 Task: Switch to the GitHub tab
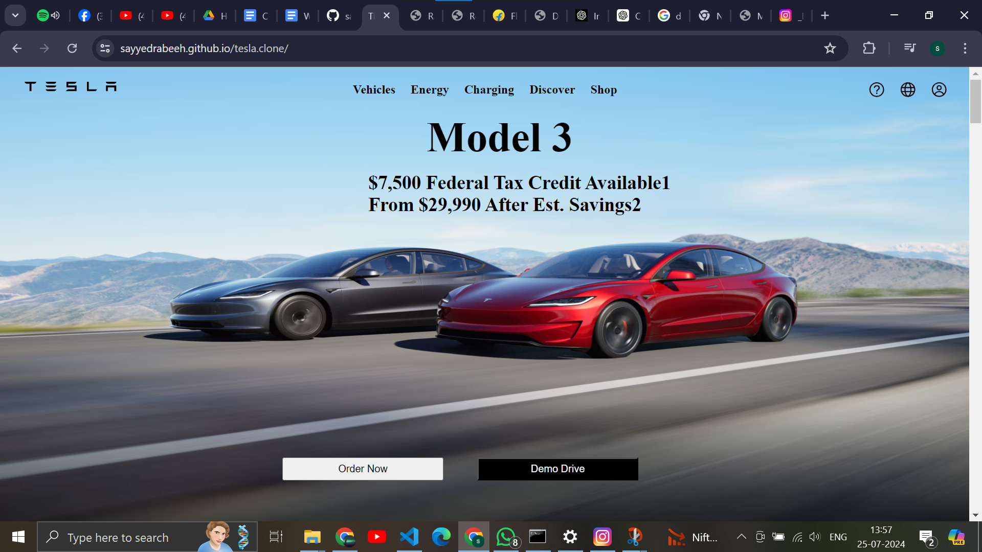coord(339,15)
